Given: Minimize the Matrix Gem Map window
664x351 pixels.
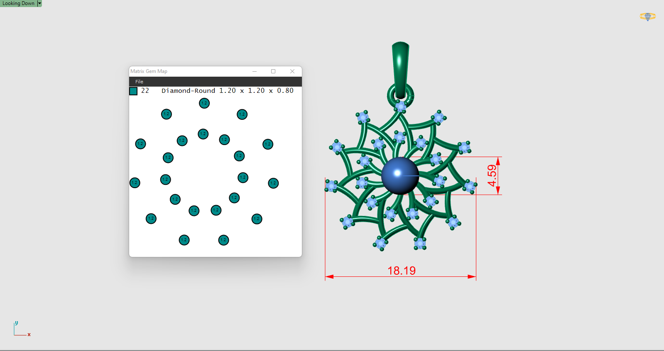Looking at the screenshot, I should [255, 71].
